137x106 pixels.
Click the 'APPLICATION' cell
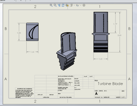[46, 97]
